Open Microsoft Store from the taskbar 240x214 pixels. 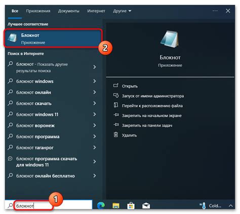click(x=131, y=205)
